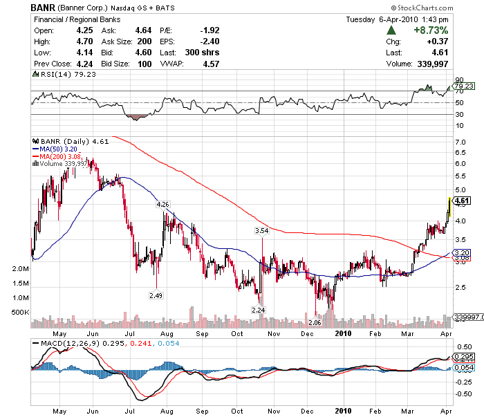The width and height of the screenshot is (484, 417).
Task: Click the 2.06 low price annotation
Action: [x=315, y=322]
